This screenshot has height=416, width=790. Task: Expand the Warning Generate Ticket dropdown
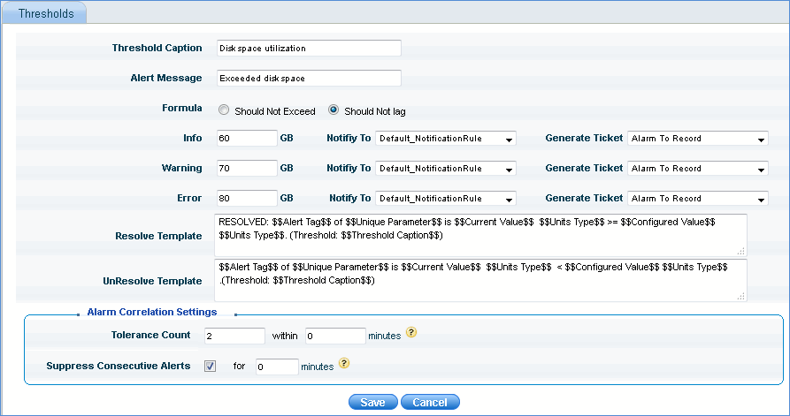tap(697, 169)
